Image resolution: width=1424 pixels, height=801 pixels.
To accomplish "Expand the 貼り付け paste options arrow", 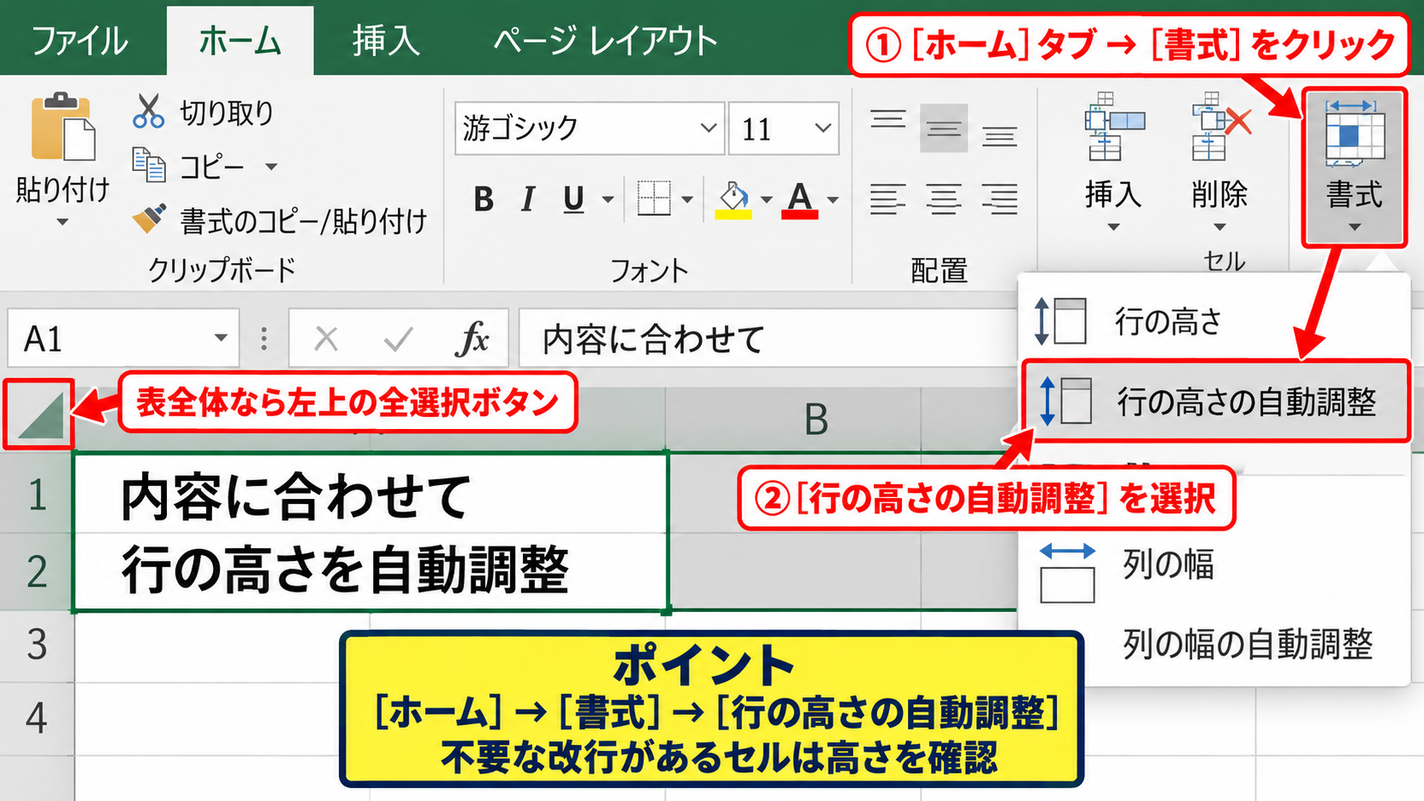I will click(x=62, y=222).
